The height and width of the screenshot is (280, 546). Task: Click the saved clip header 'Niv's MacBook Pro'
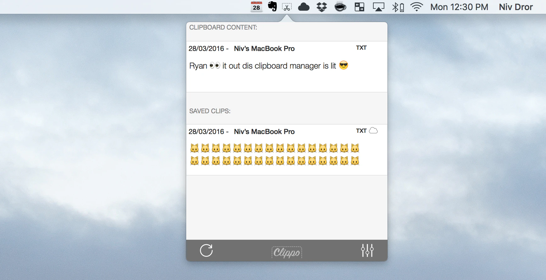coord(264,132)
